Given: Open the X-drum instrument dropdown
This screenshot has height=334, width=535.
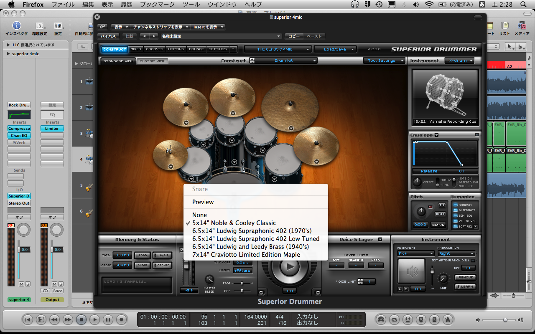Looking at the screenshot, I should (x=459, y=61).
